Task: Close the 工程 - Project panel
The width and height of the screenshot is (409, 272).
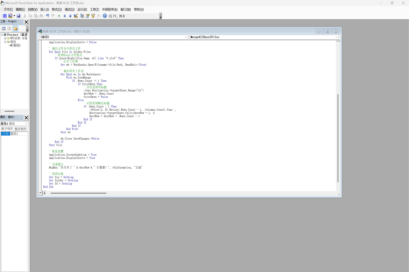Action: [x=26, y=22]
